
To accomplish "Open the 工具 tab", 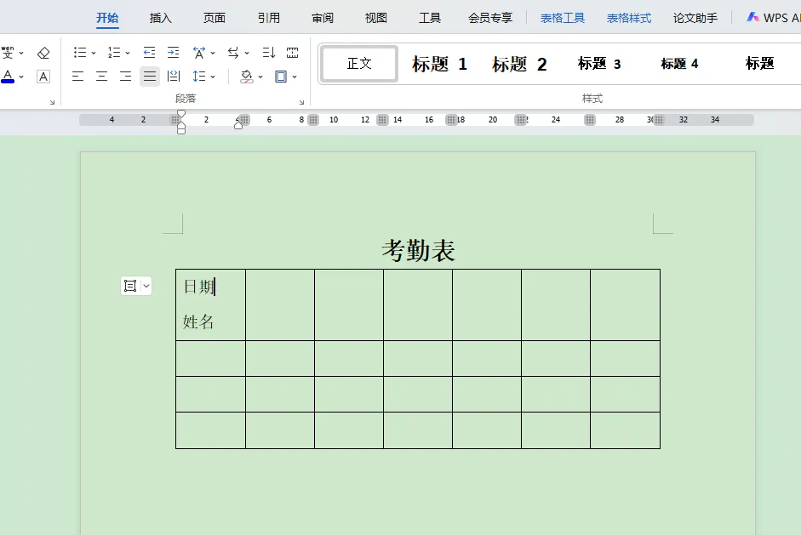I will [430, 18].
